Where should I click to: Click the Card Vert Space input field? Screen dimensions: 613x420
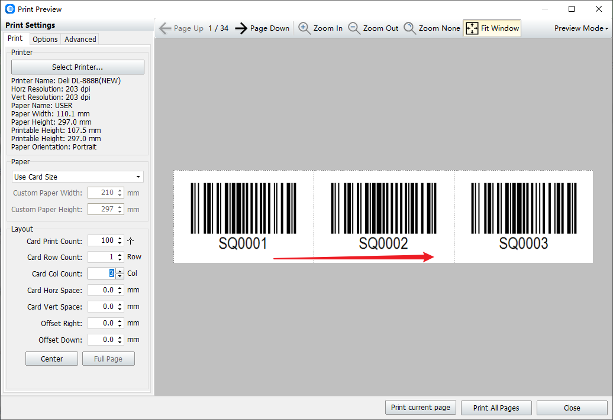[x=102, y=307]
